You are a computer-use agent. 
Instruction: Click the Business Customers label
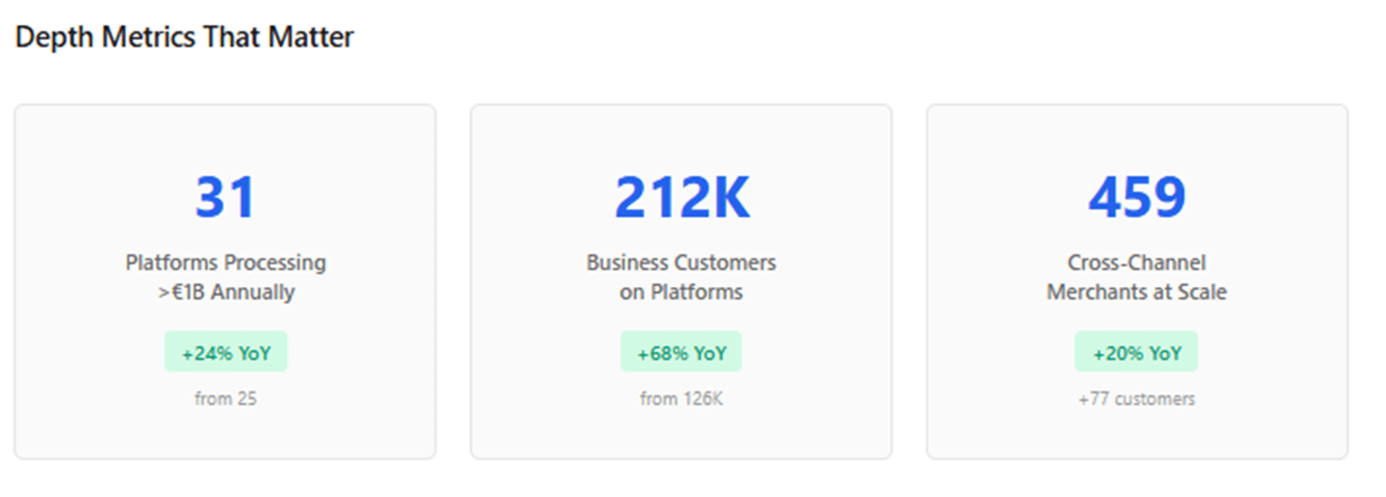coord(681,264)
